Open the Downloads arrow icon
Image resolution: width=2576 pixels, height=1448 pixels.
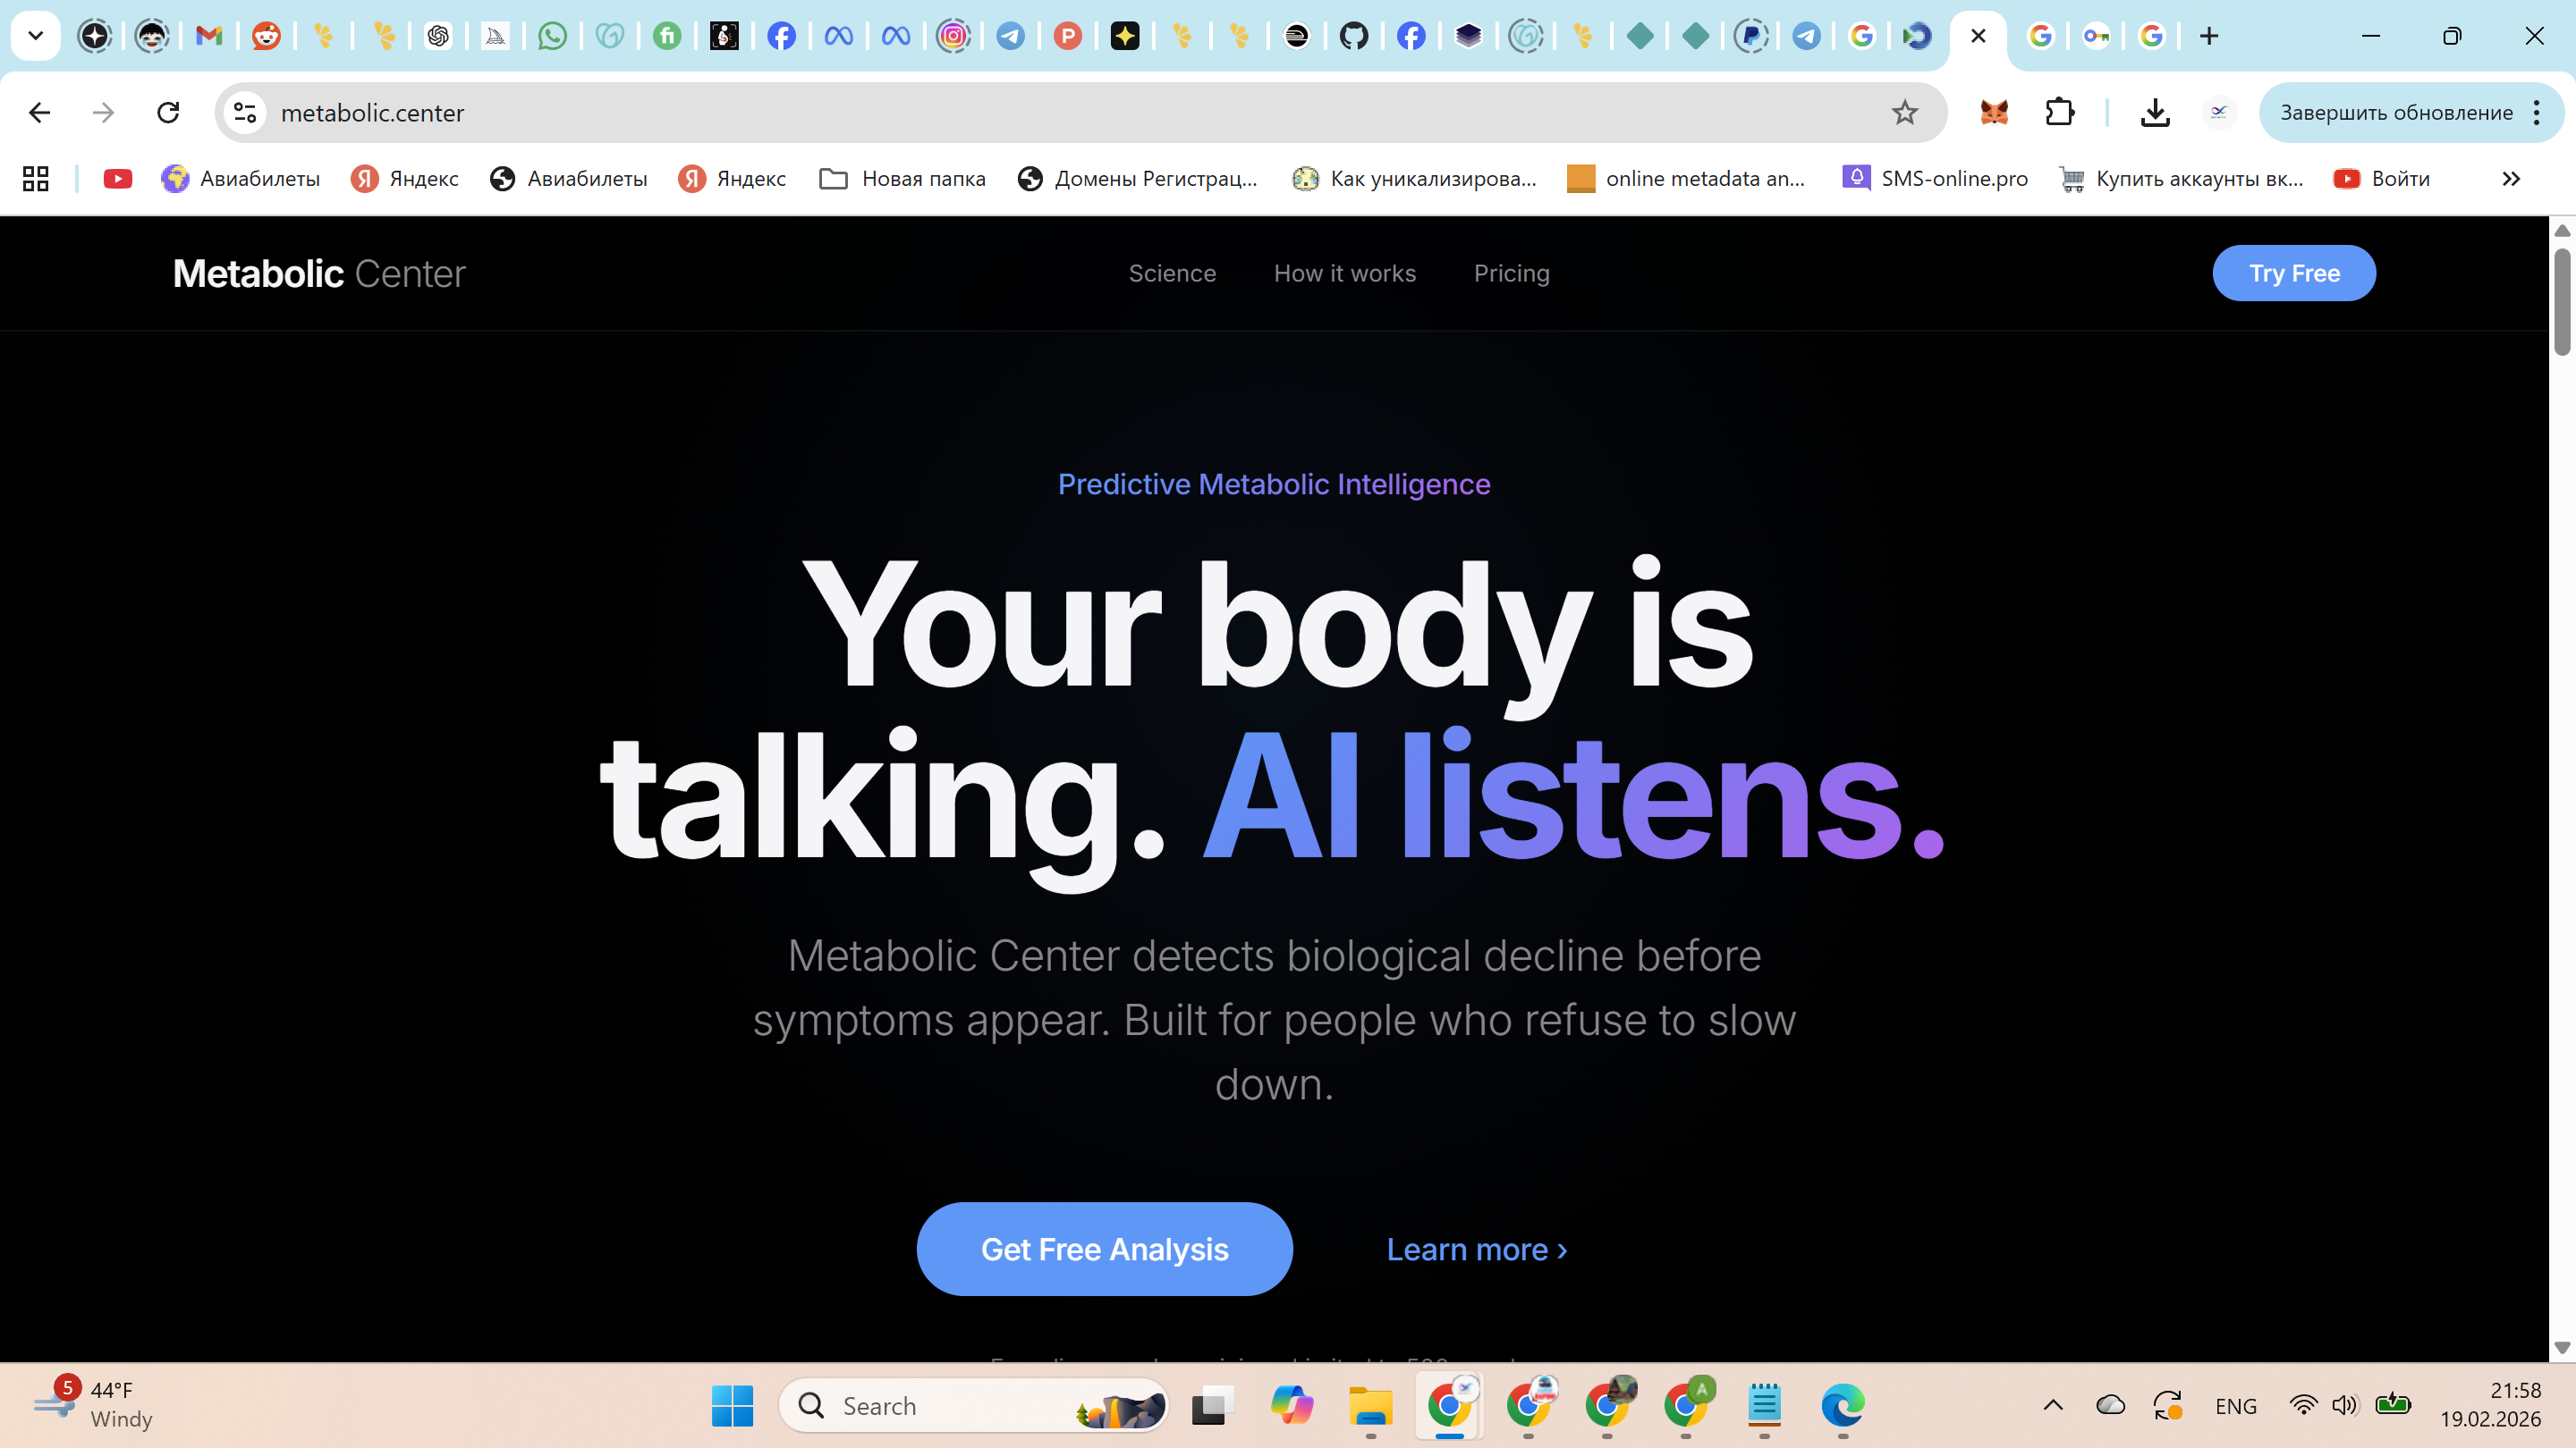[x=2155, y=113]
